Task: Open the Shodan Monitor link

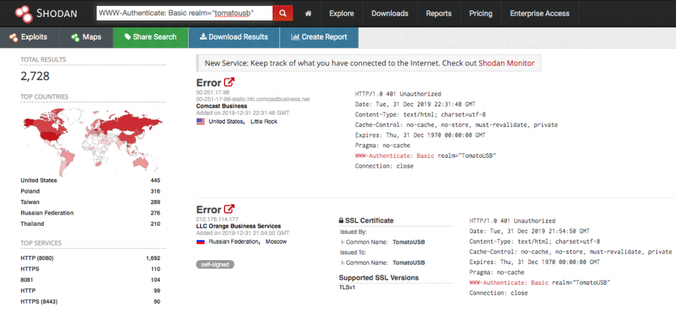Action: 506,63
